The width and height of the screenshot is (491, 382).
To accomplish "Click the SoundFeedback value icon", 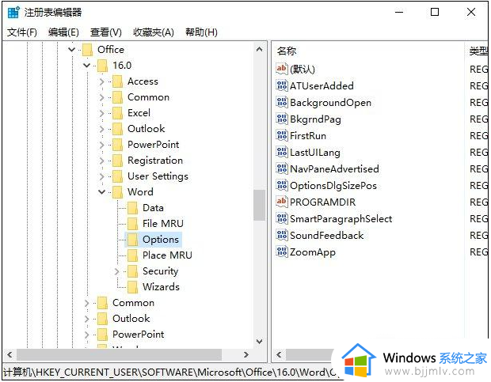I will 281,235.
